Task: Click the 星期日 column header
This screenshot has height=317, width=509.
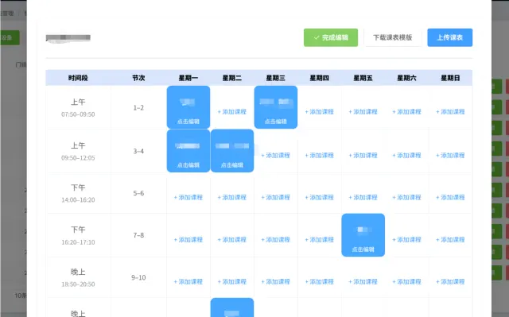Action: pyautogui.click(x=450, y=78)
